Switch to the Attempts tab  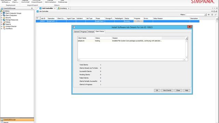pos(91,32)
